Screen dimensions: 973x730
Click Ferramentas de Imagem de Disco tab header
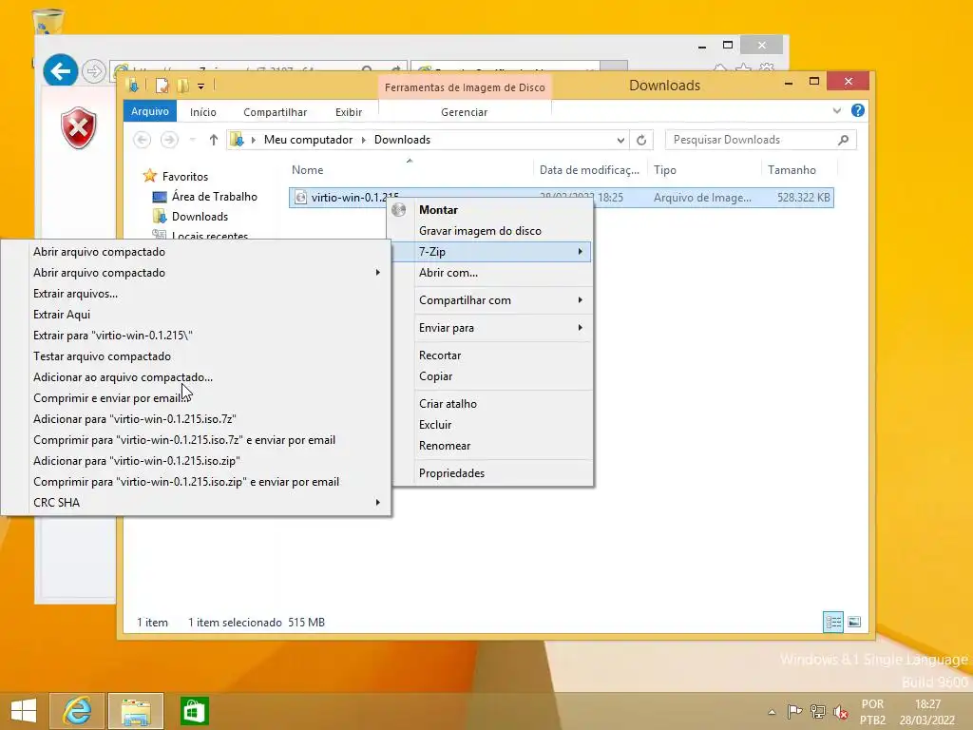465,87
